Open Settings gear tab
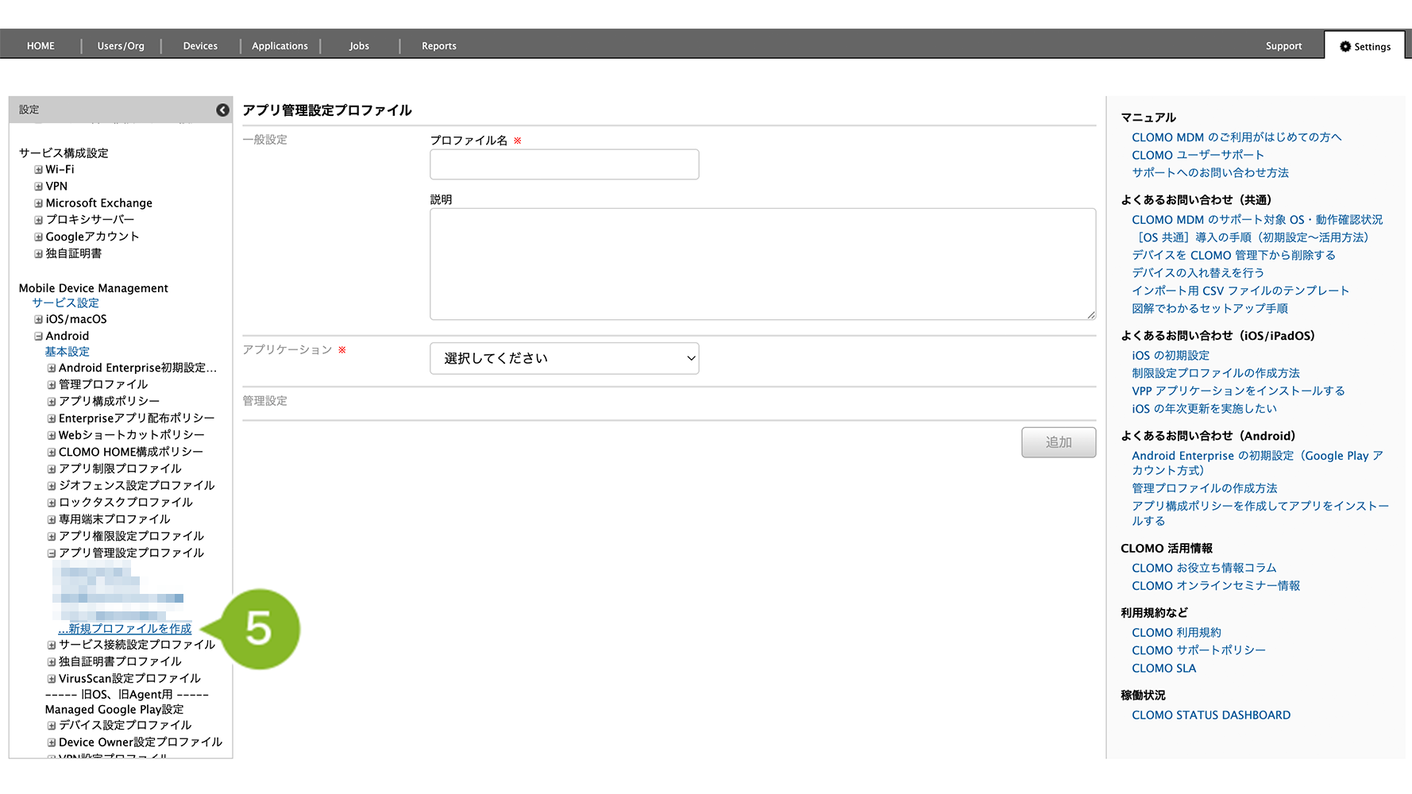This screenshot has width=1412, height=794. (x=1365, y=46)
